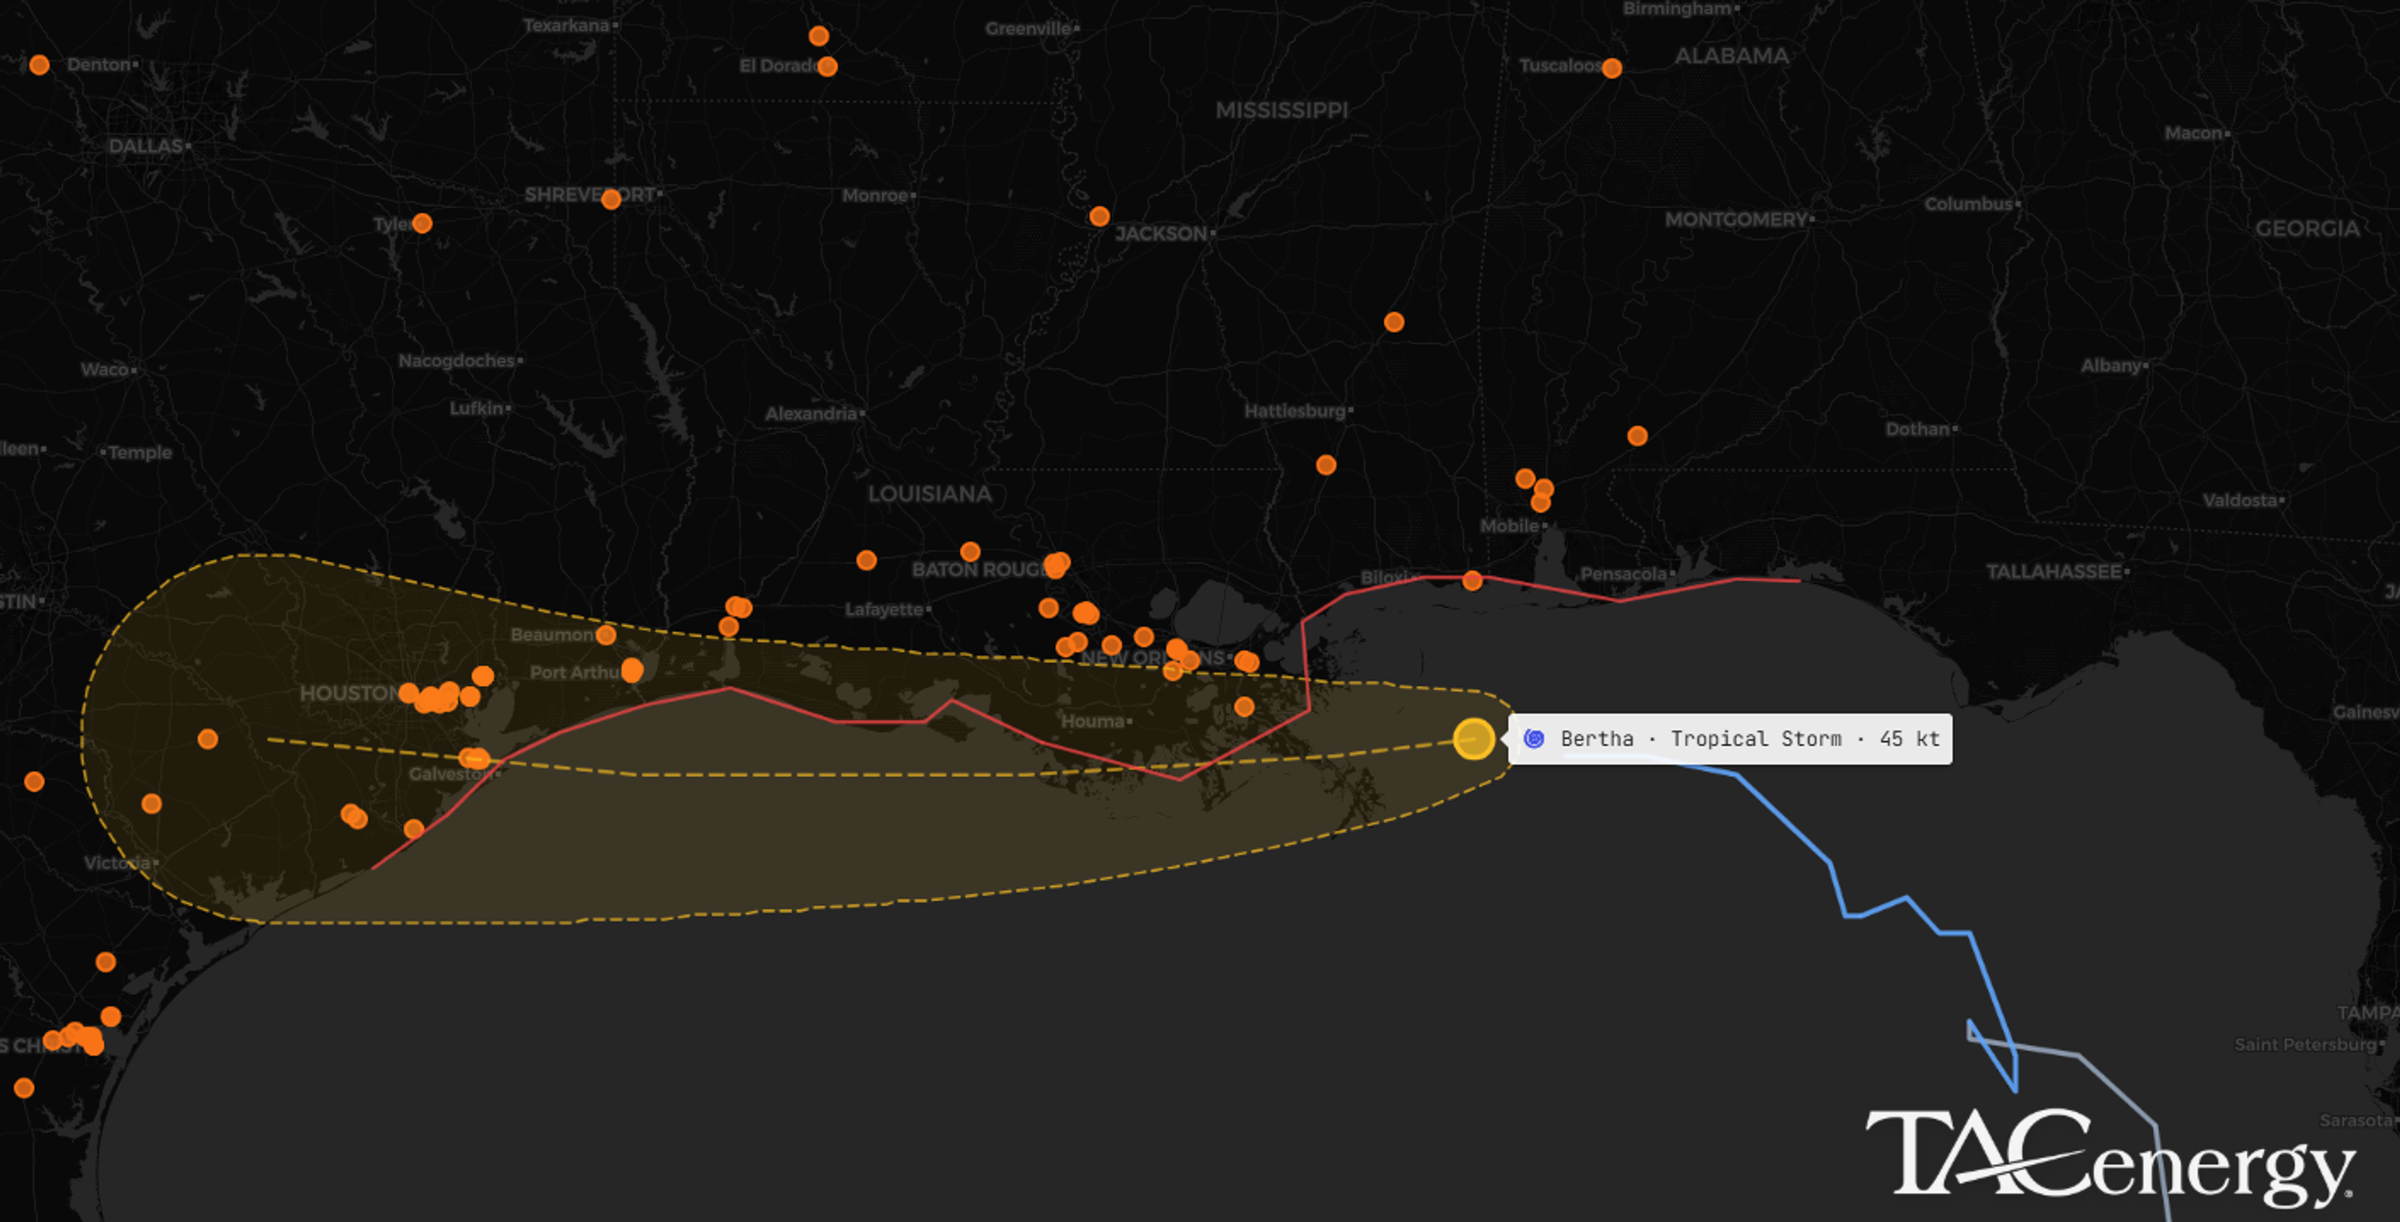
Task: Select the Alexandria city label
Action: tap(811, 413)
